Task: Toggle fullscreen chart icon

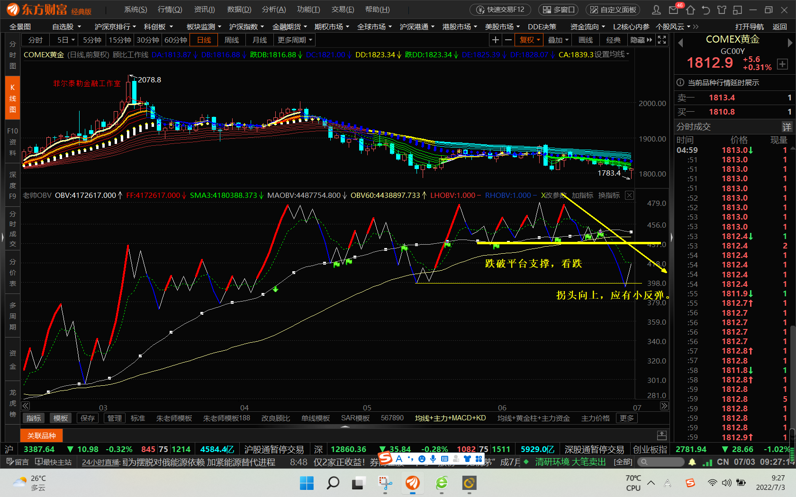Action: 662,40
